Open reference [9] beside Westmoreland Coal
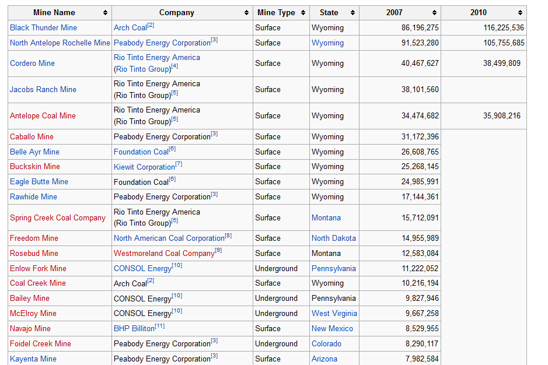The image size is (548, 365). coord(218,251)
